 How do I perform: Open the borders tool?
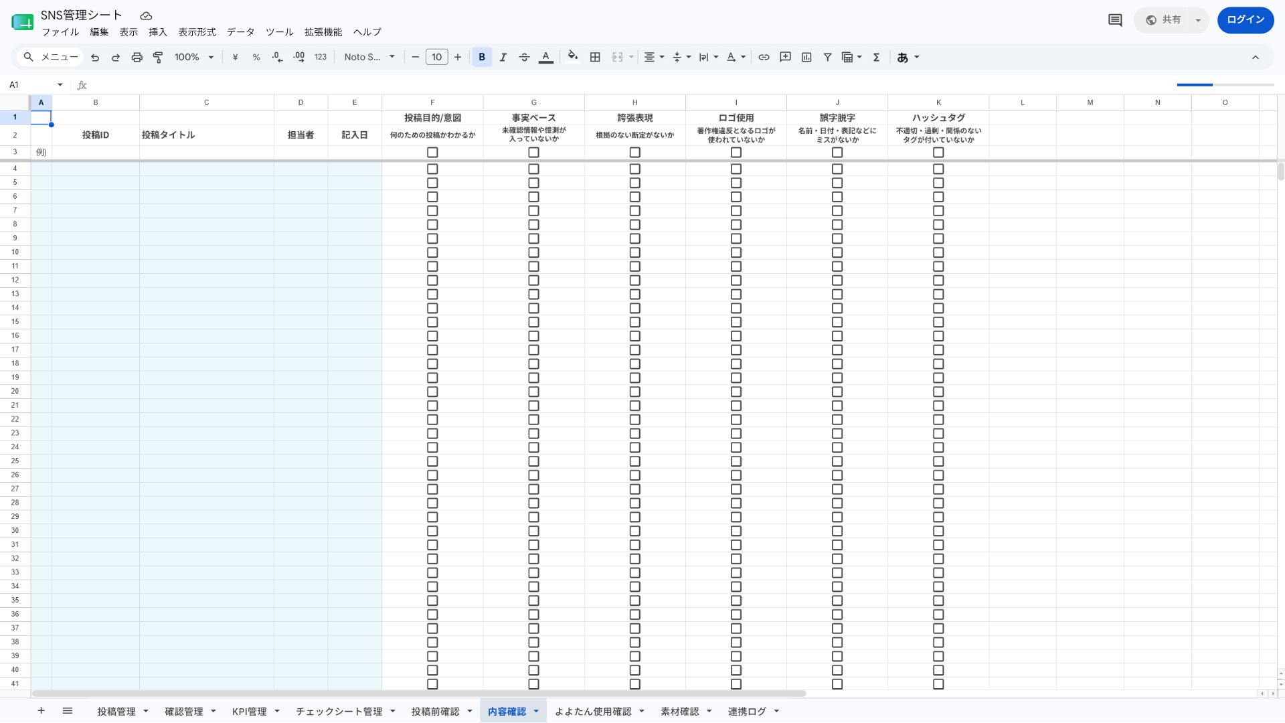[595, 58]
